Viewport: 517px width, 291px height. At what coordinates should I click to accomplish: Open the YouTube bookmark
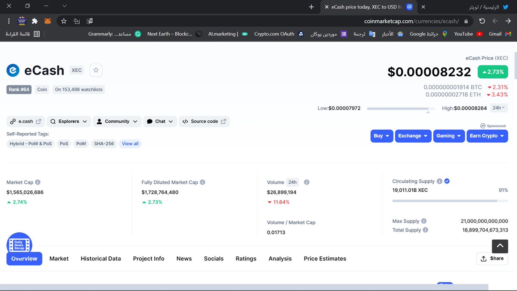[x=468, y=34]
